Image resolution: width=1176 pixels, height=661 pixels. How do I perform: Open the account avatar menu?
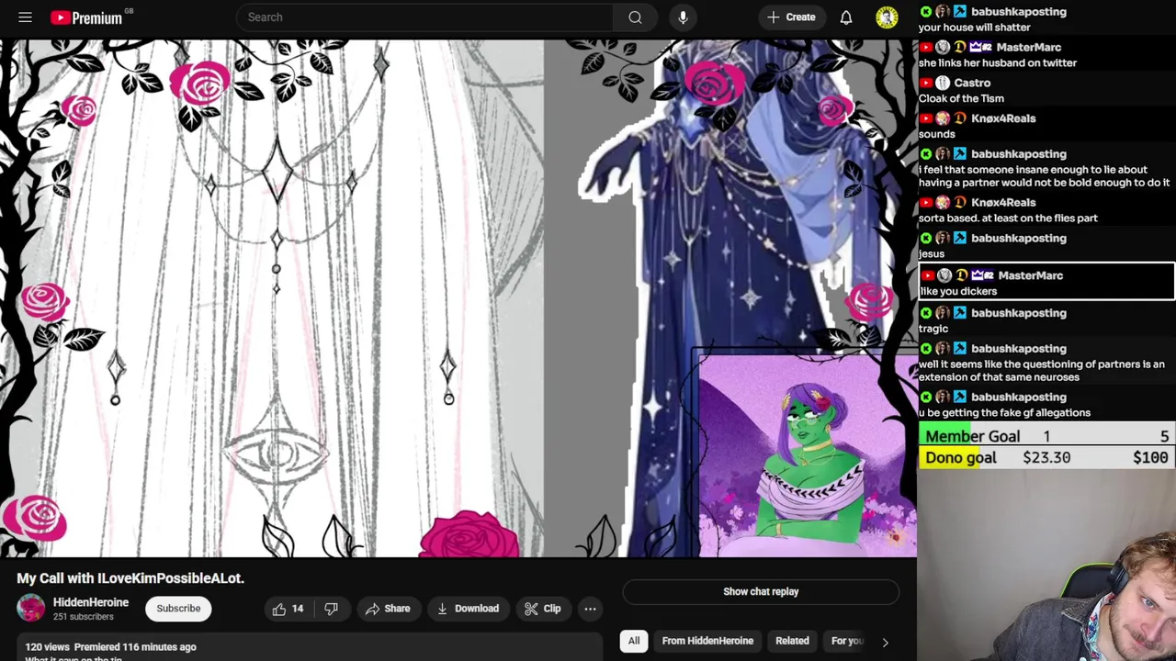pyautogui.click(x=887, y=17)
